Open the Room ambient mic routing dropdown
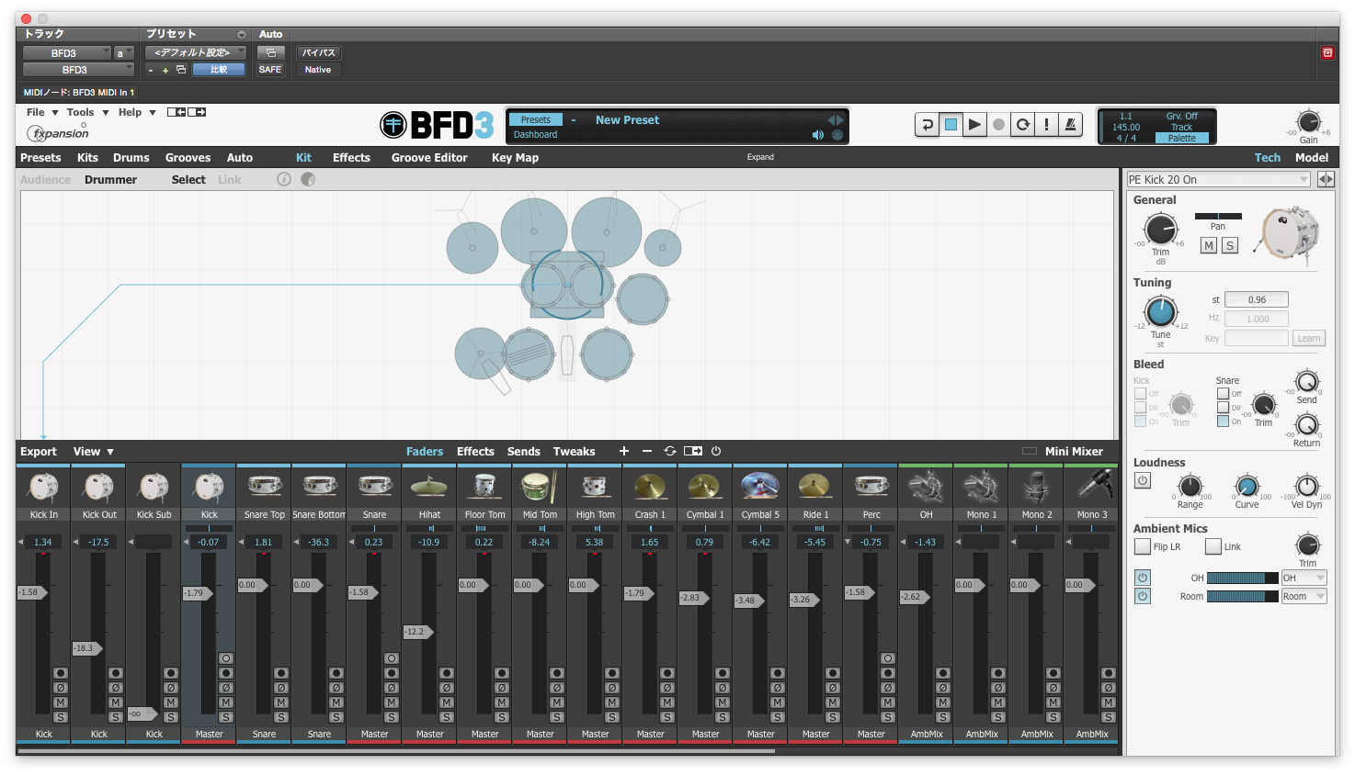This screenshot has height=775, width=1355. click(1304, 596)
